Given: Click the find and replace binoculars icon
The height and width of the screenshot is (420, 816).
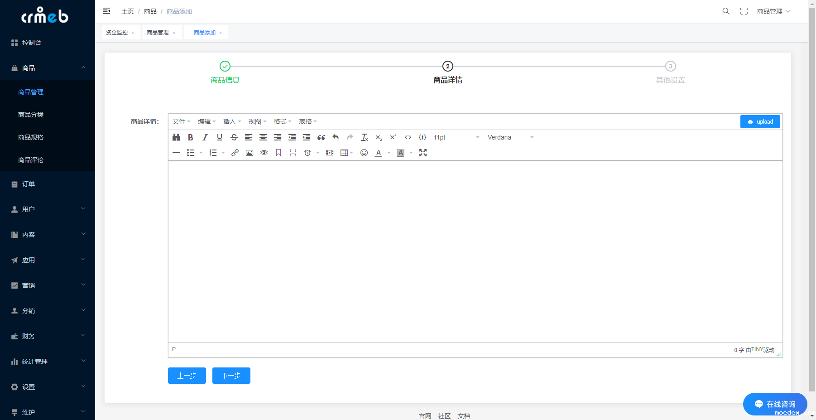Looking at the screenshot, I should tap(176, 137).
